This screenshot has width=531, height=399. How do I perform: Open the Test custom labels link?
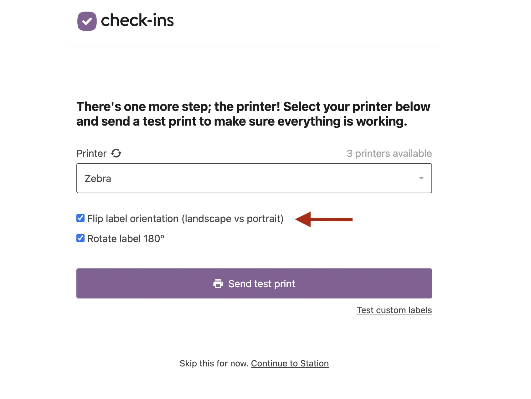point(394,310)
